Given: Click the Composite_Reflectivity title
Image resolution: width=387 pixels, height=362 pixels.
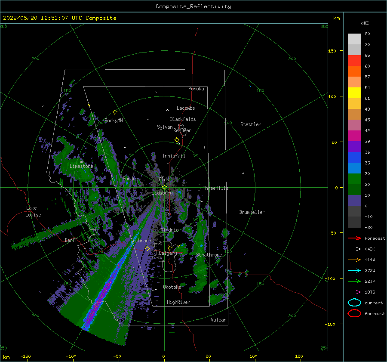Looking at the screenshot, I should click(193, 6).
